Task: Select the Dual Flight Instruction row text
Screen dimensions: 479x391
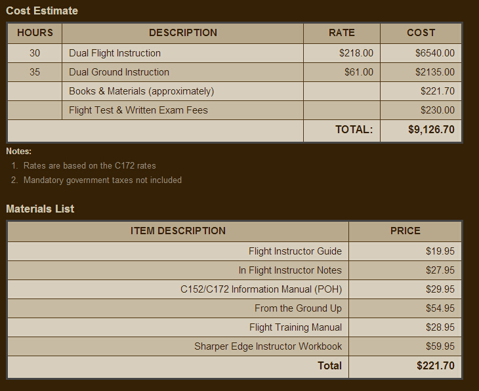Action: [x=115, y=53]
